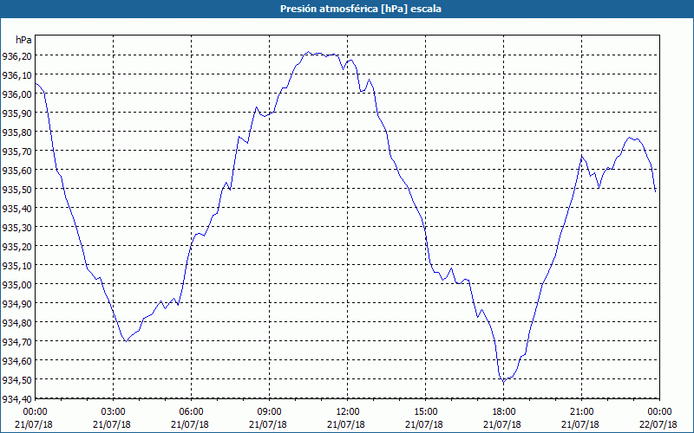
Task: Click the 936,00 y-axis value
Action: point(17,94)
